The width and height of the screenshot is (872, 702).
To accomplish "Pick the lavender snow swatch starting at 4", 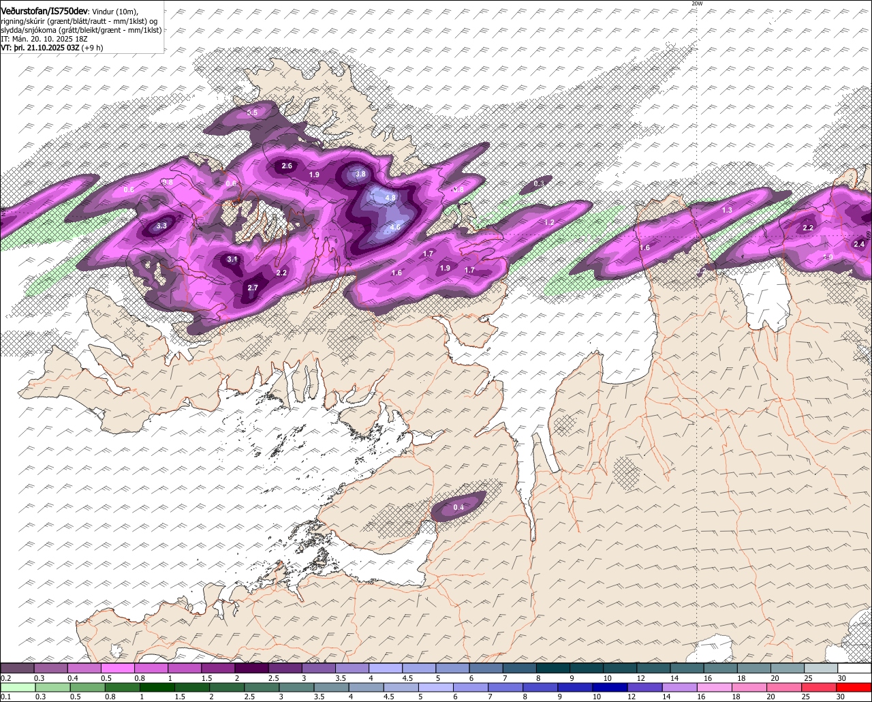I will tap(386, 668).
